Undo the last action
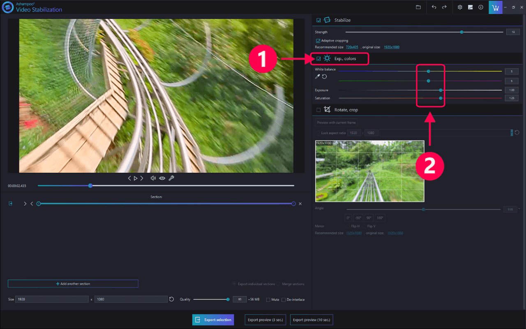 434,7
